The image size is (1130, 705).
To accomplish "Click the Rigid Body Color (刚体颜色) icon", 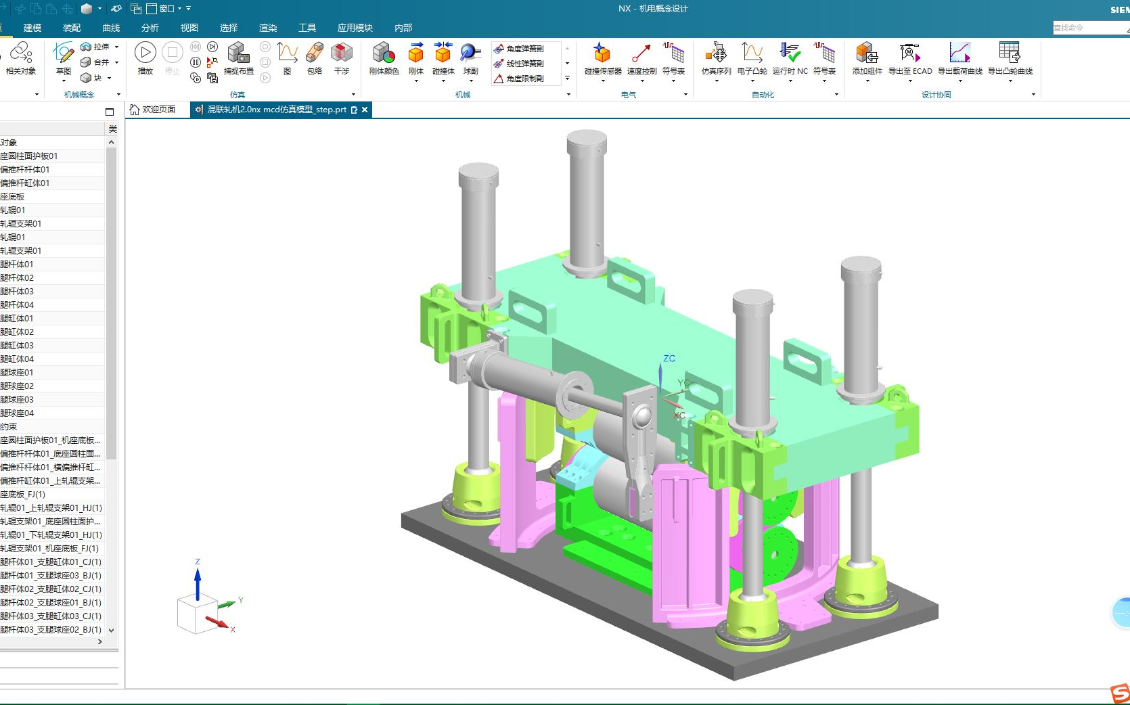I will tap(384, 53).
